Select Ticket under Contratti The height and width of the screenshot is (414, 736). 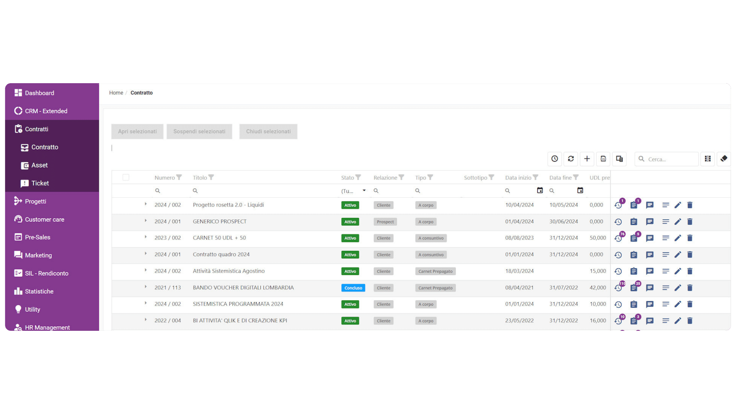point(52,183)
